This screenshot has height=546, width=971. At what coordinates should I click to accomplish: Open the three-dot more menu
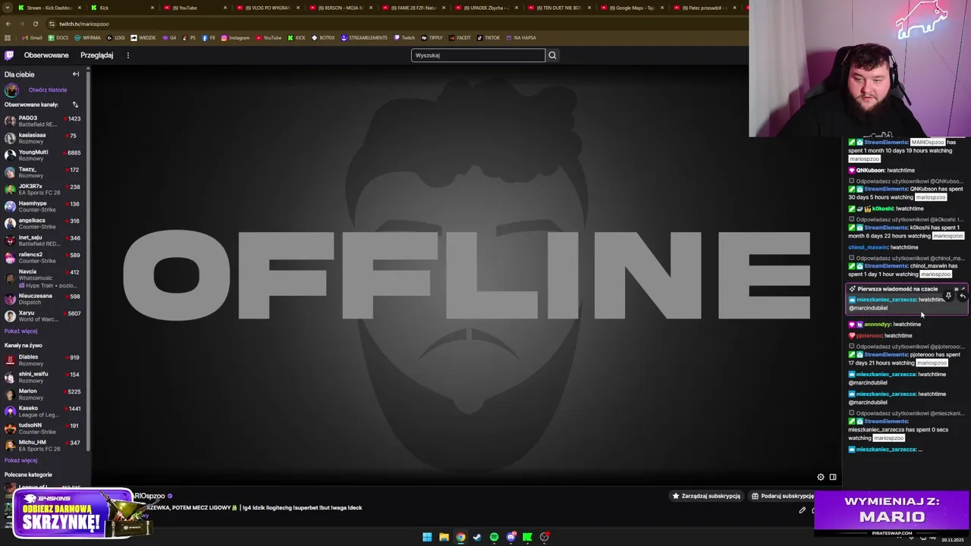click(x=128, y=55)
